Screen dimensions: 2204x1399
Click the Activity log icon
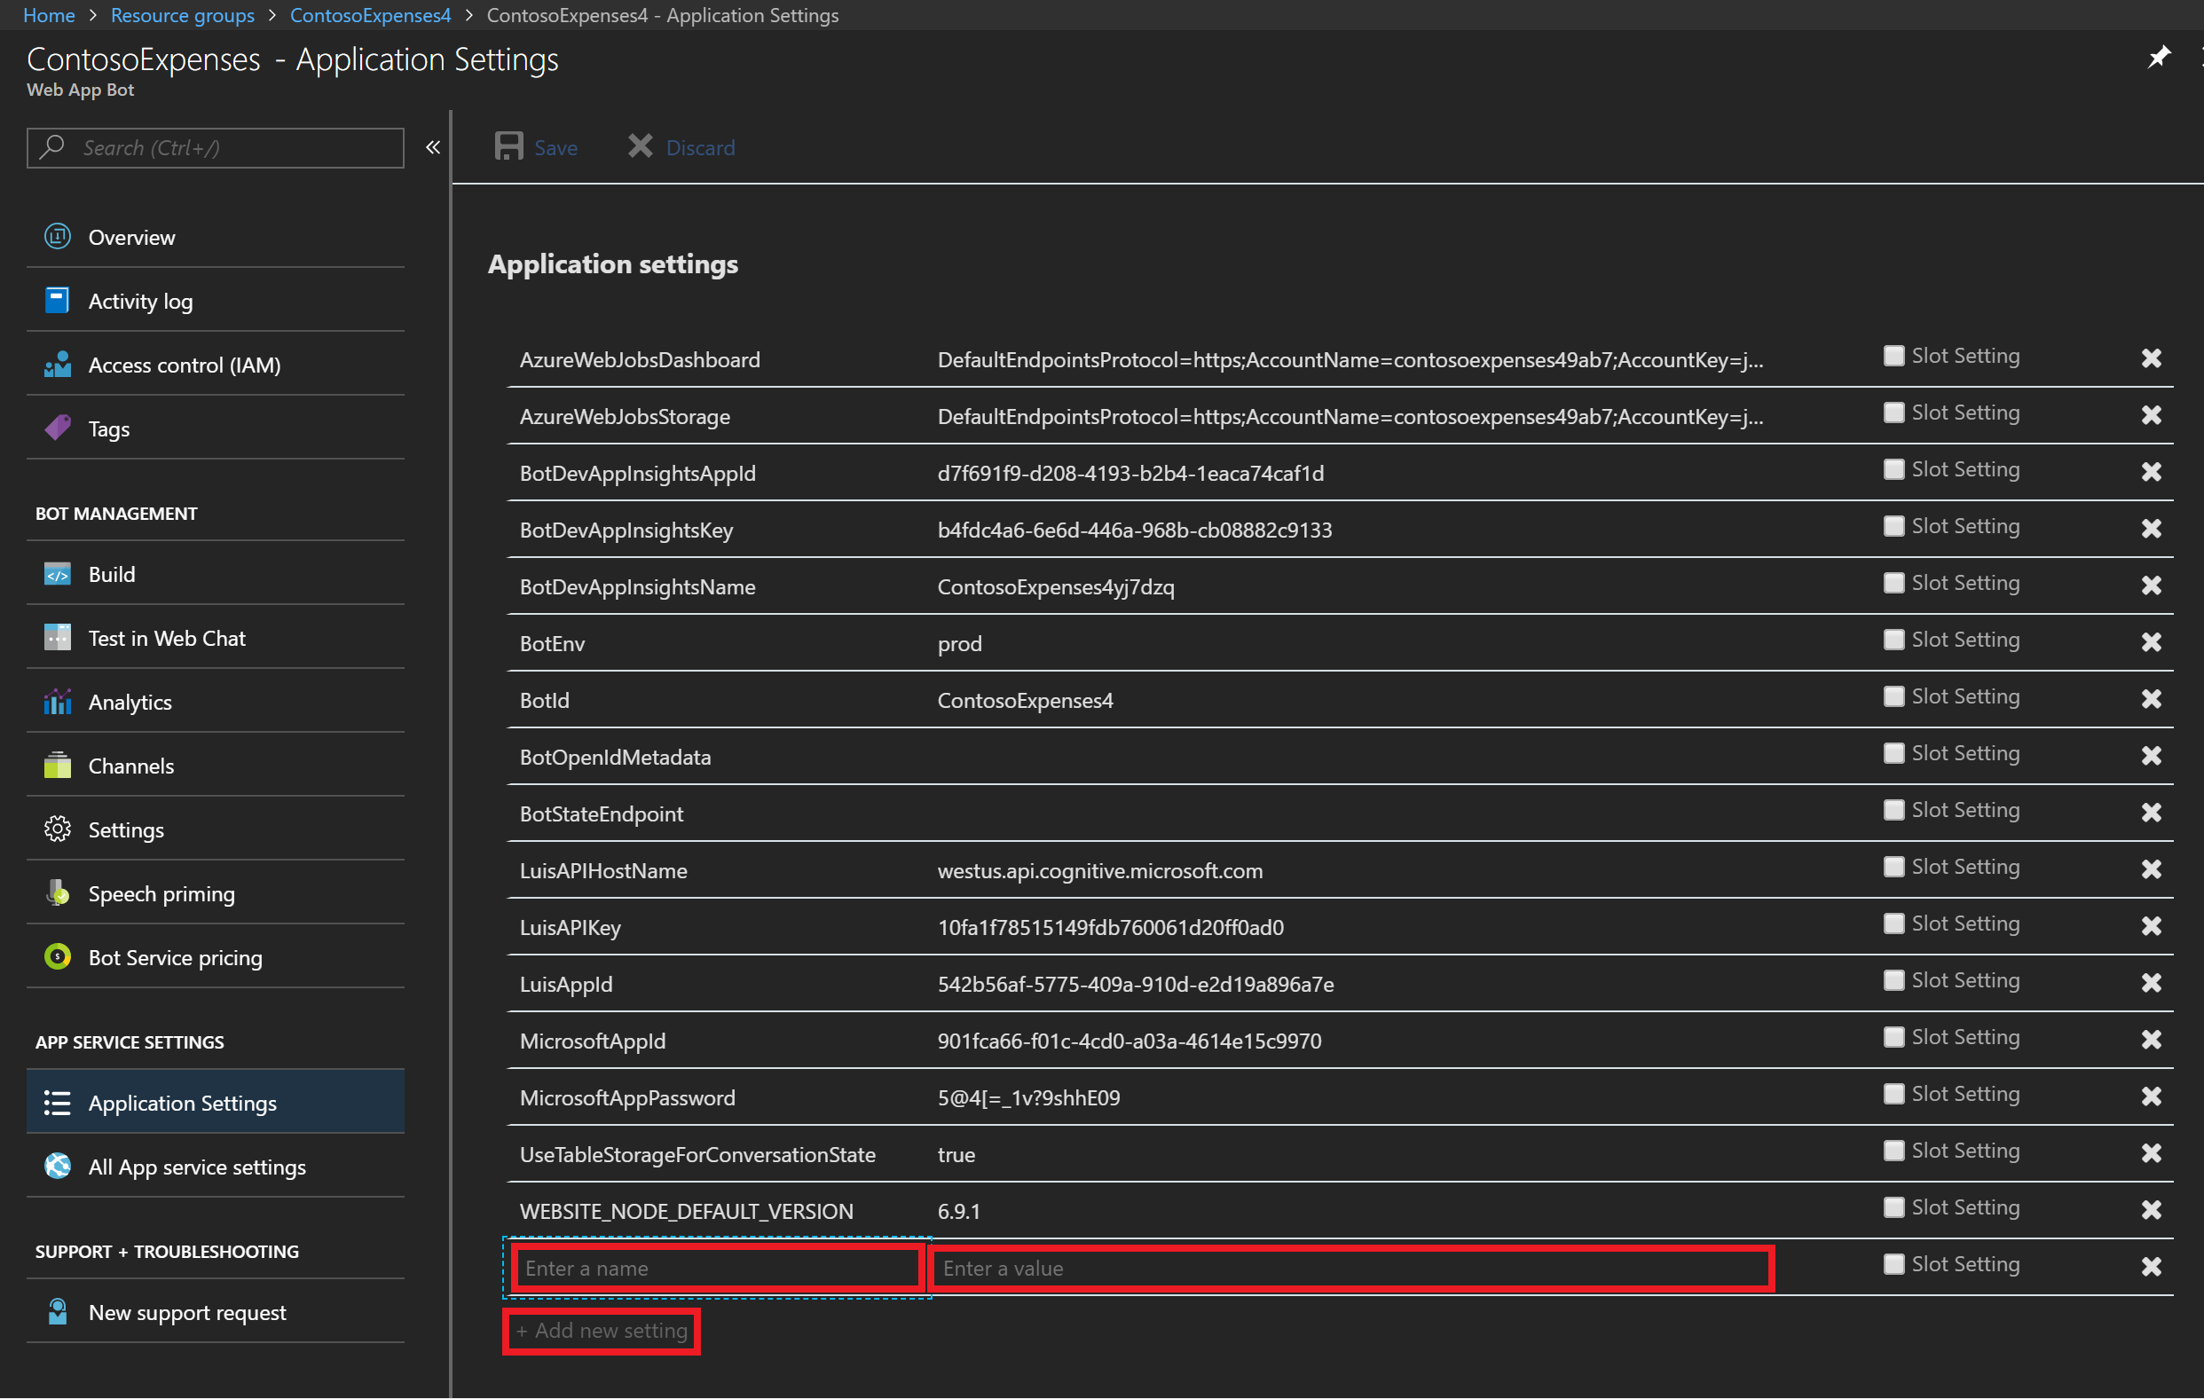tap(58, 301)
